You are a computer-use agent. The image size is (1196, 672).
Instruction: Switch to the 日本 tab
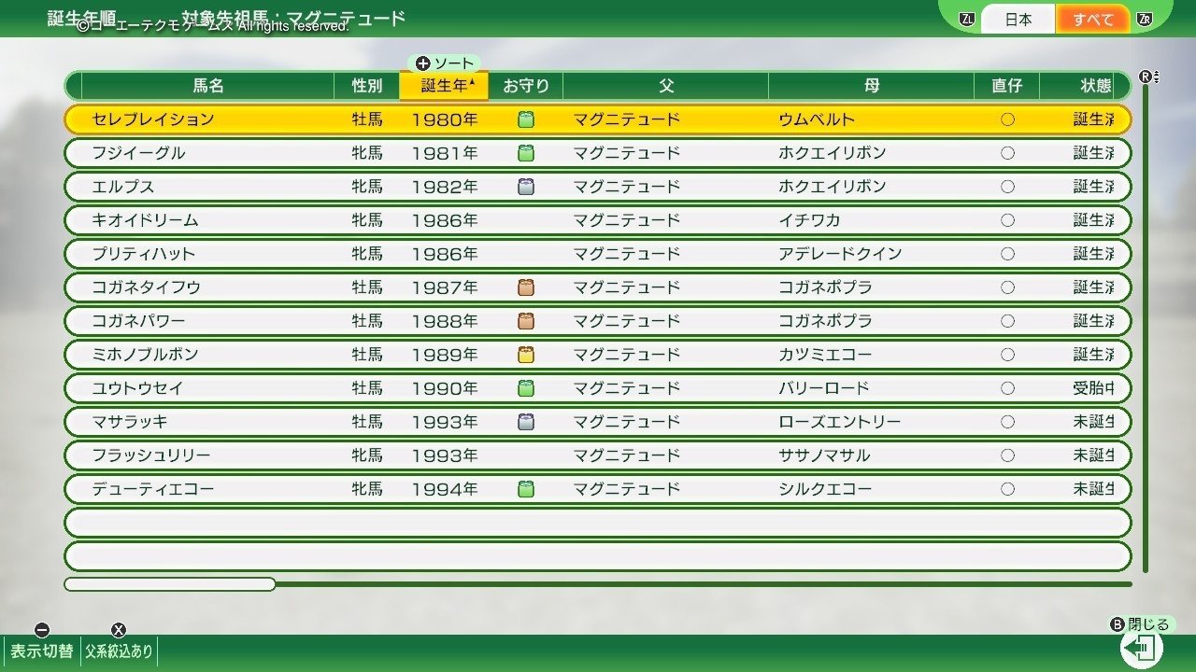point(1018,18)
